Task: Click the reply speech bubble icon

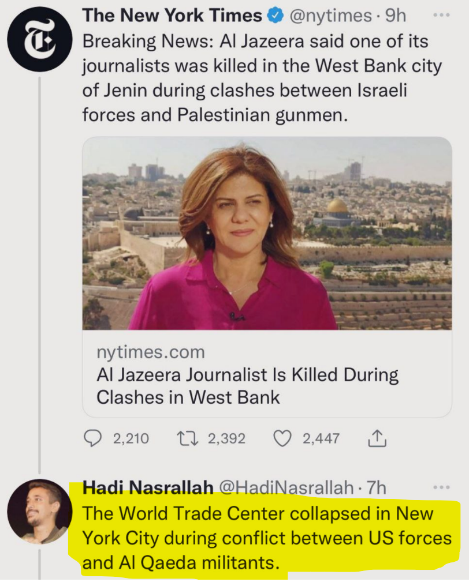Action: (92, 439)
